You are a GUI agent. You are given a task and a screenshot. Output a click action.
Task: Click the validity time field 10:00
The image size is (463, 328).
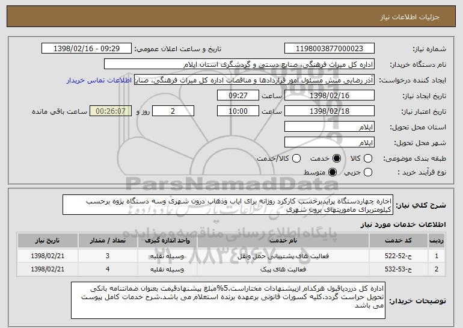point(238,111)
